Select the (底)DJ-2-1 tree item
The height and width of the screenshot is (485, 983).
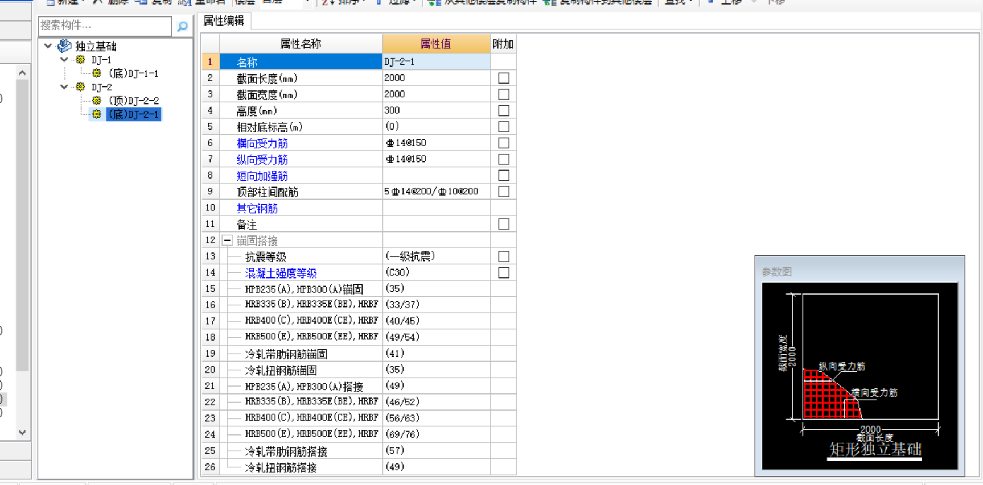click(x=134, y=114)
